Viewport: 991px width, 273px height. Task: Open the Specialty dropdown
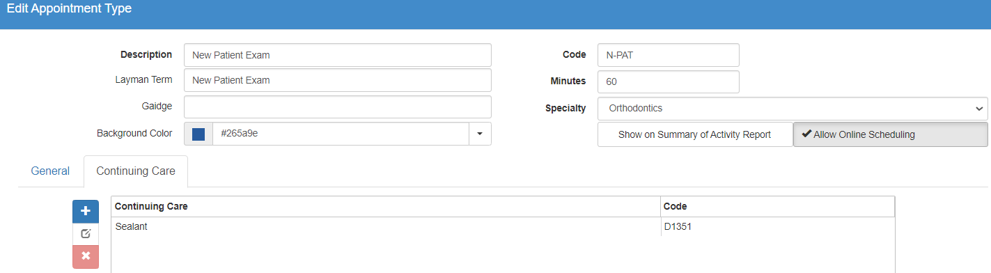pyautogui.click(x=793, y=109)
